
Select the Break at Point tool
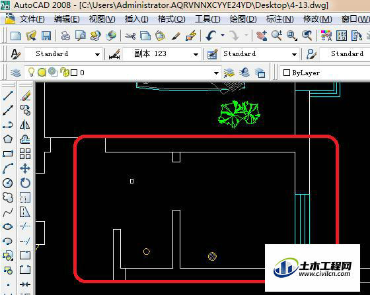(x=25, y=255)
